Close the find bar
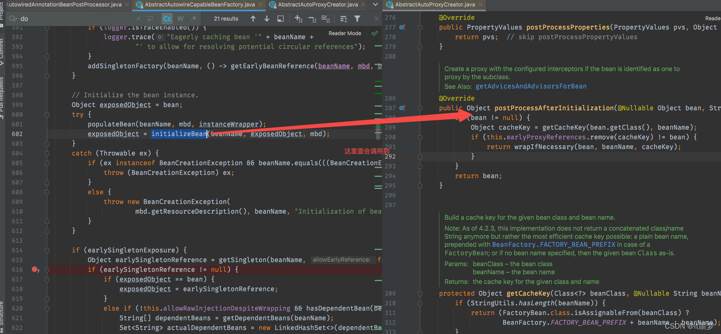The width and height of the screenshot is (721, 334). (377, 19)
